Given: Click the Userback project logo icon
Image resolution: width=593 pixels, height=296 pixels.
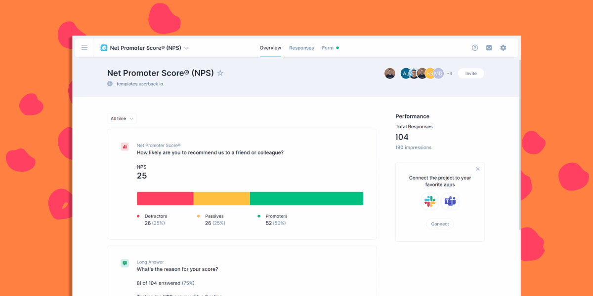Looking at the screenshot, I should point(104,47).
